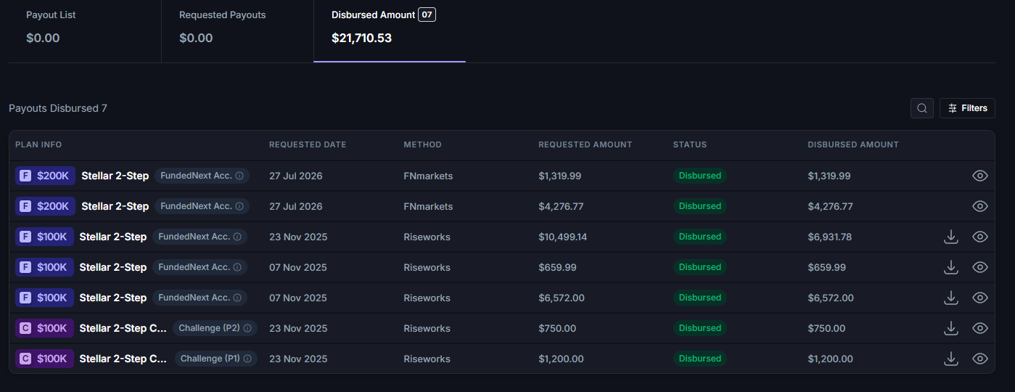This screenshot has height=392, width=1015.
Task: Click the Challenge (P1) tag
Action: (x=216, y=359)
